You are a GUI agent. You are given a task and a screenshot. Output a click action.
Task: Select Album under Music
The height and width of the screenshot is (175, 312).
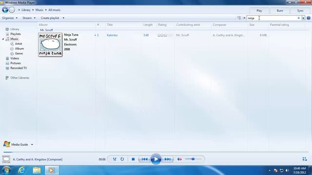click(19, 49)
